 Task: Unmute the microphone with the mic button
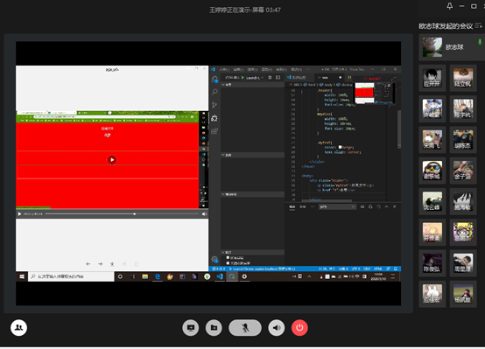point(245,328)
